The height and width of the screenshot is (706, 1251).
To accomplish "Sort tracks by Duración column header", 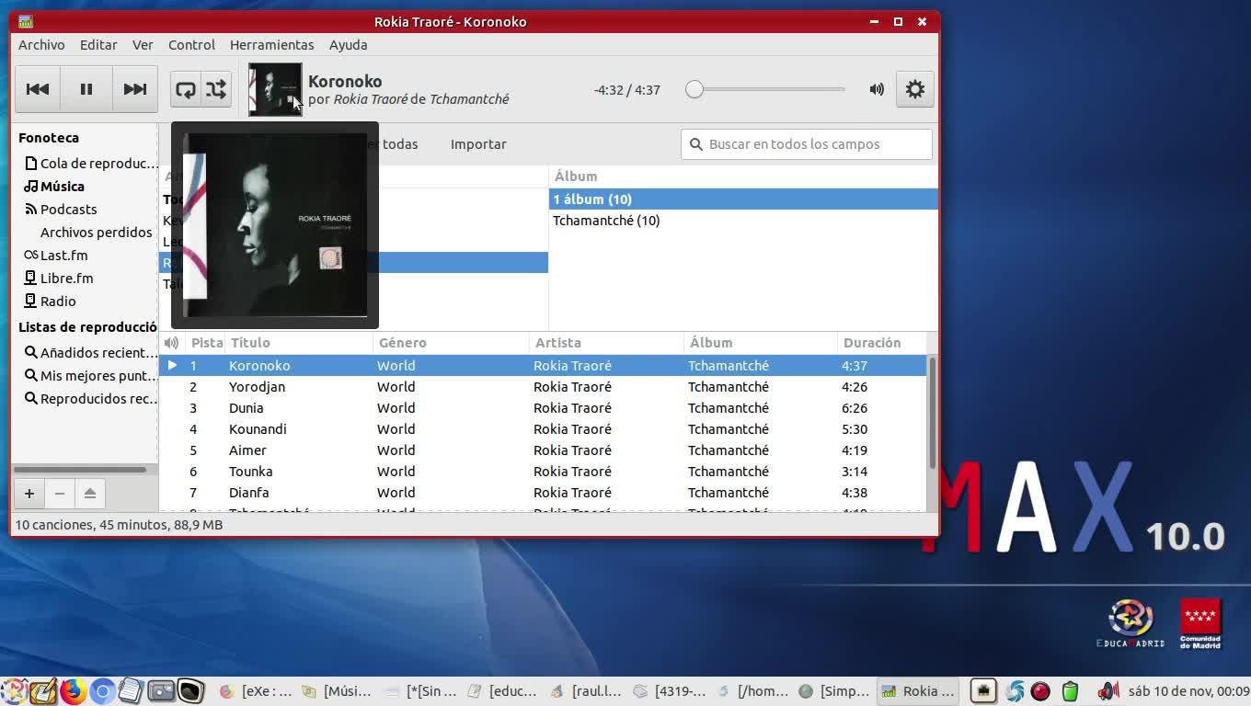I will click(871, 343).
